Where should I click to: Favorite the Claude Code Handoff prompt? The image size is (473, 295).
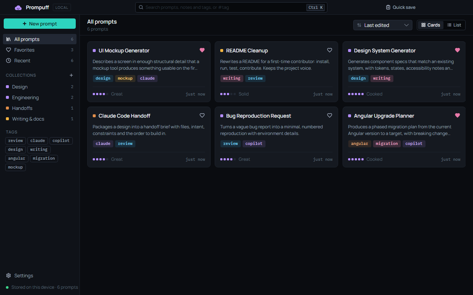202,115
